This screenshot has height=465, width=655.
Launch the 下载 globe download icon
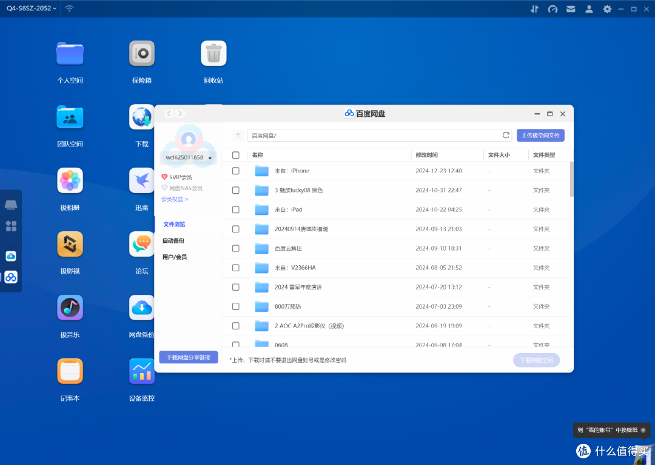coord(141,117)
